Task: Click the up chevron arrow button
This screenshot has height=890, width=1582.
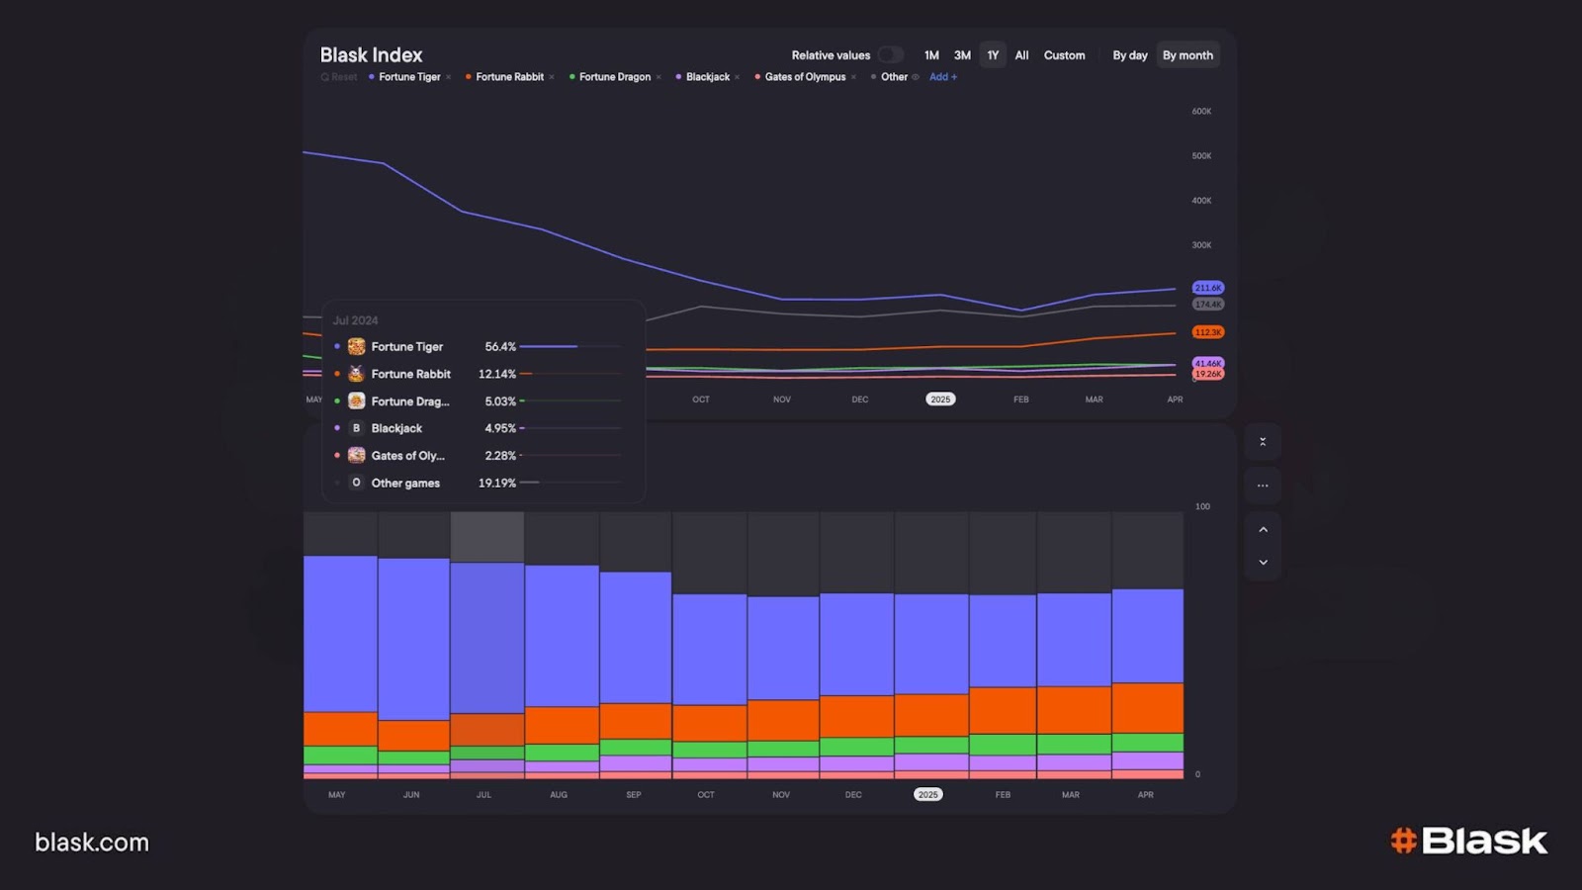Action: (1263, 530)
